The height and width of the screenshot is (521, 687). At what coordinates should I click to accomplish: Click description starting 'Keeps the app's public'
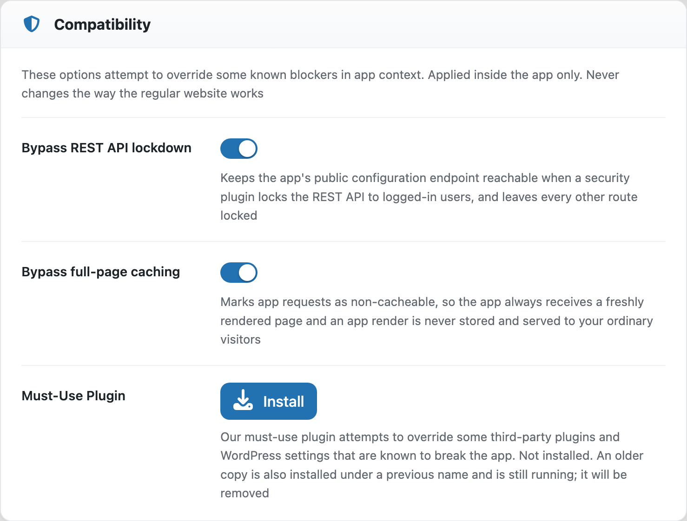pos(429,196)
